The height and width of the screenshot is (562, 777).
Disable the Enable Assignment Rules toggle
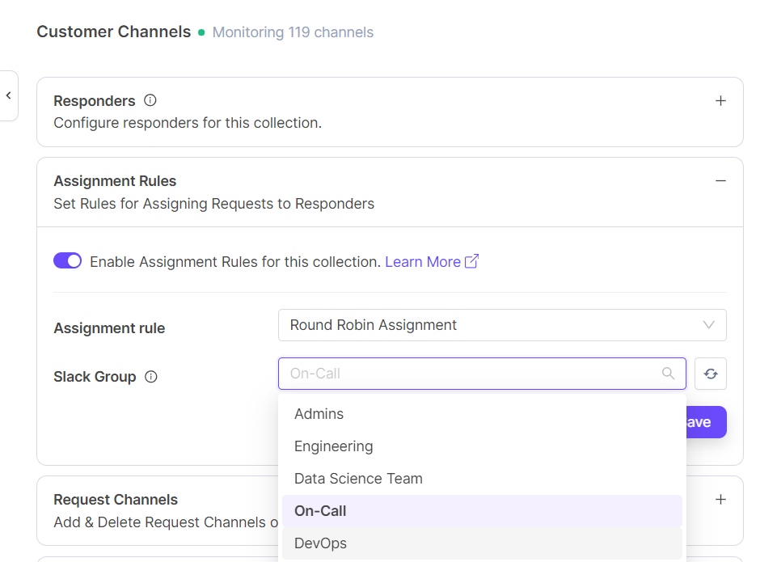click(x=68, y=261)
